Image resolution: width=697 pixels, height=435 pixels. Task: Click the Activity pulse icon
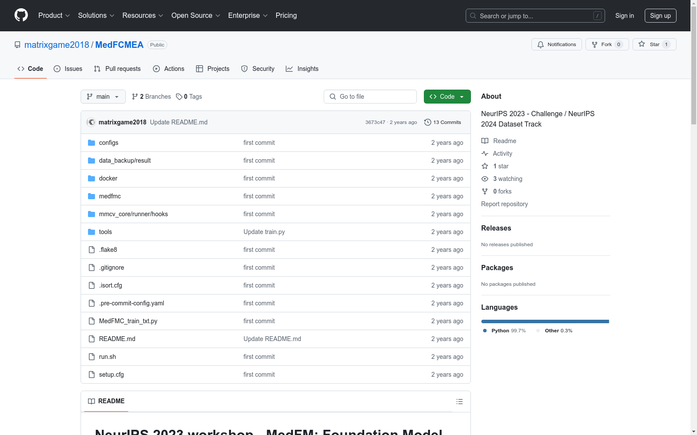485,154
